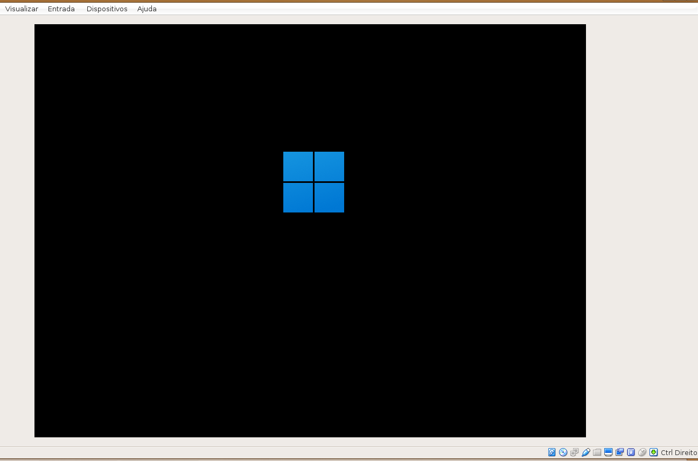Click the Ctrl Direito host key label
The image size is (698, 461).
[679, 452]
